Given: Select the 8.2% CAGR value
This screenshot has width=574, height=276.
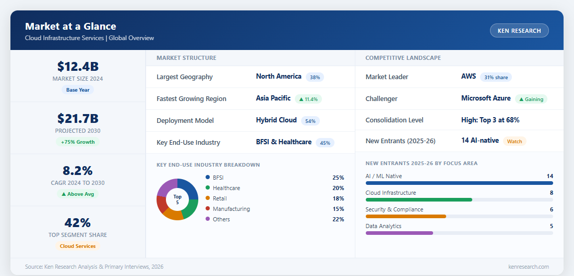Looking at the screenshot, I should coord(78,171).
